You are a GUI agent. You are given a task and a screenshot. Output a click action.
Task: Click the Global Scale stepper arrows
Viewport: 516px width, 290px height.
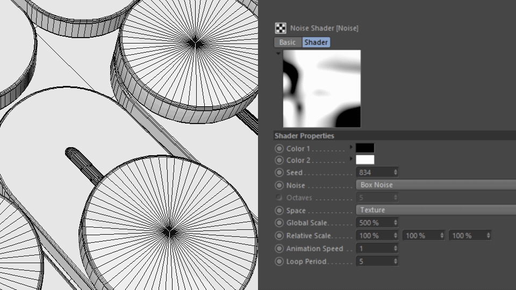[396, 222]
